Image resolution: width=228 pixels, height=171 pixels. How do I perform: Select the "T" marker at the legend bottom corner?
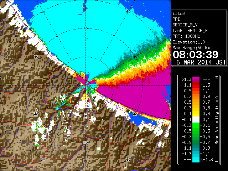pyautogui.click(x=217, y=161)
